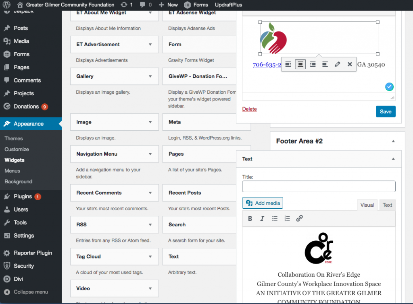Expand the Tag Cloud widget dropdown

[150, 257]
